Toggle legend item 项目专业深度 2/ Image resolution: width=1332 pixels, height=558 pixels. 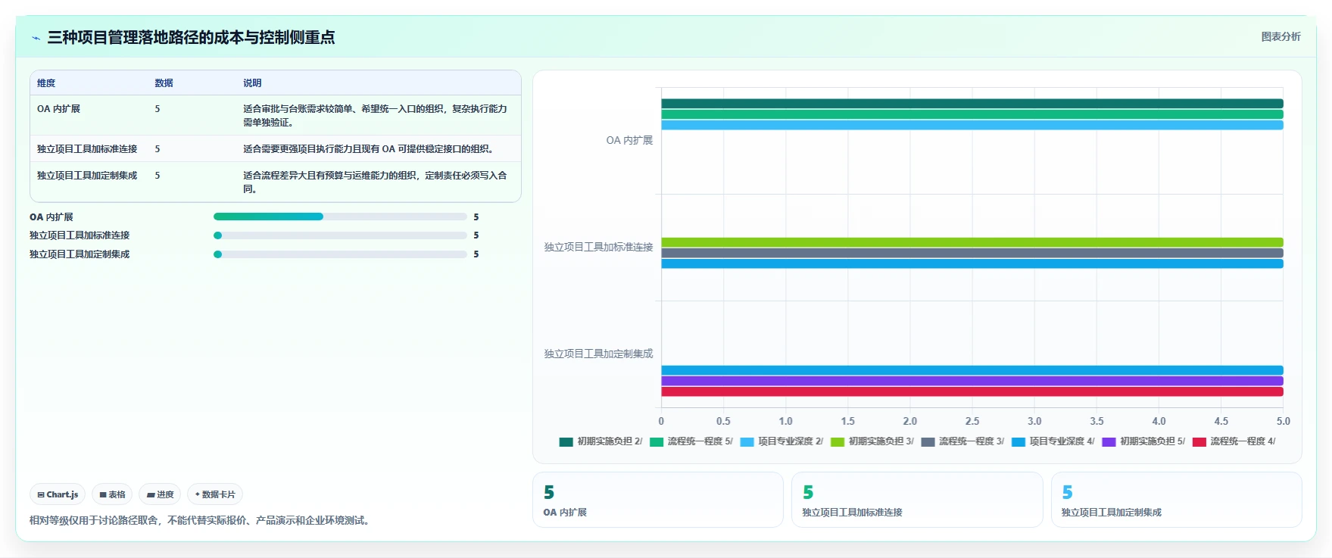781,441
